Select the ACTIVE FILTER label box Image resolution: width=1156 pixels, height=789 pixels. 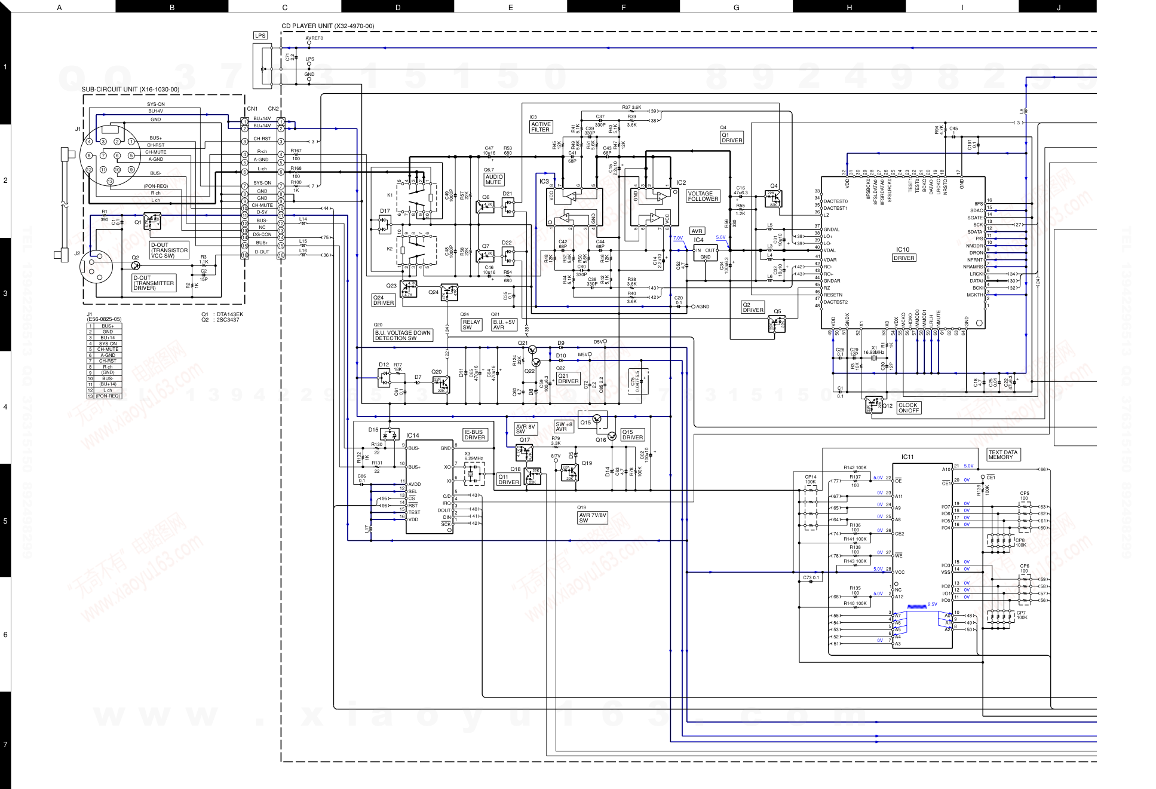tap(541, 127)
